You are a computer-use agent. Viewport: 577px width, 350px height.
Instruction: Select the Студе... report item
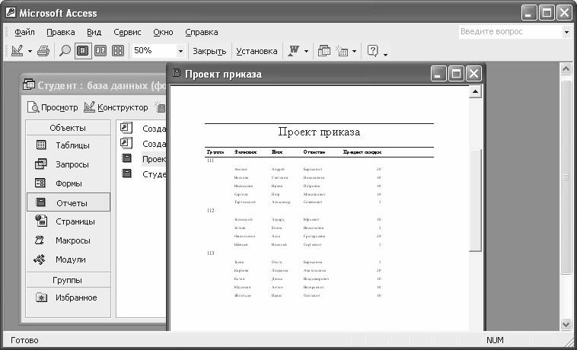[x=142, y=174]
